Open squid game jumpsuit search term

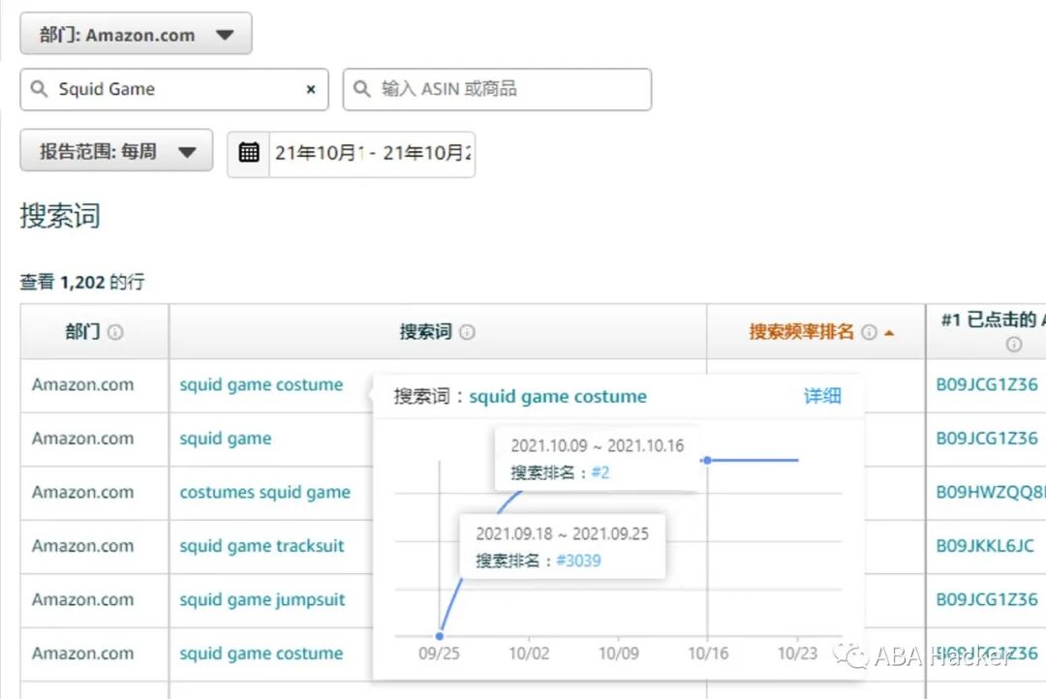[x=262, y=599]
